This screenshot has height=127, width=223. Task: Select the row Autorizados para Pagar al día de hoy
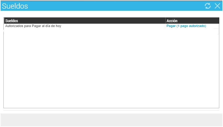(33, 26)
